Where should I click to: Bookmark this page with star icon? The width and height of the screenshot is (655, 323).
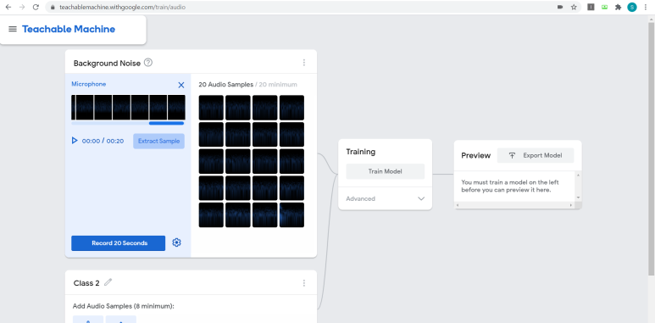[x=574, y=7]
